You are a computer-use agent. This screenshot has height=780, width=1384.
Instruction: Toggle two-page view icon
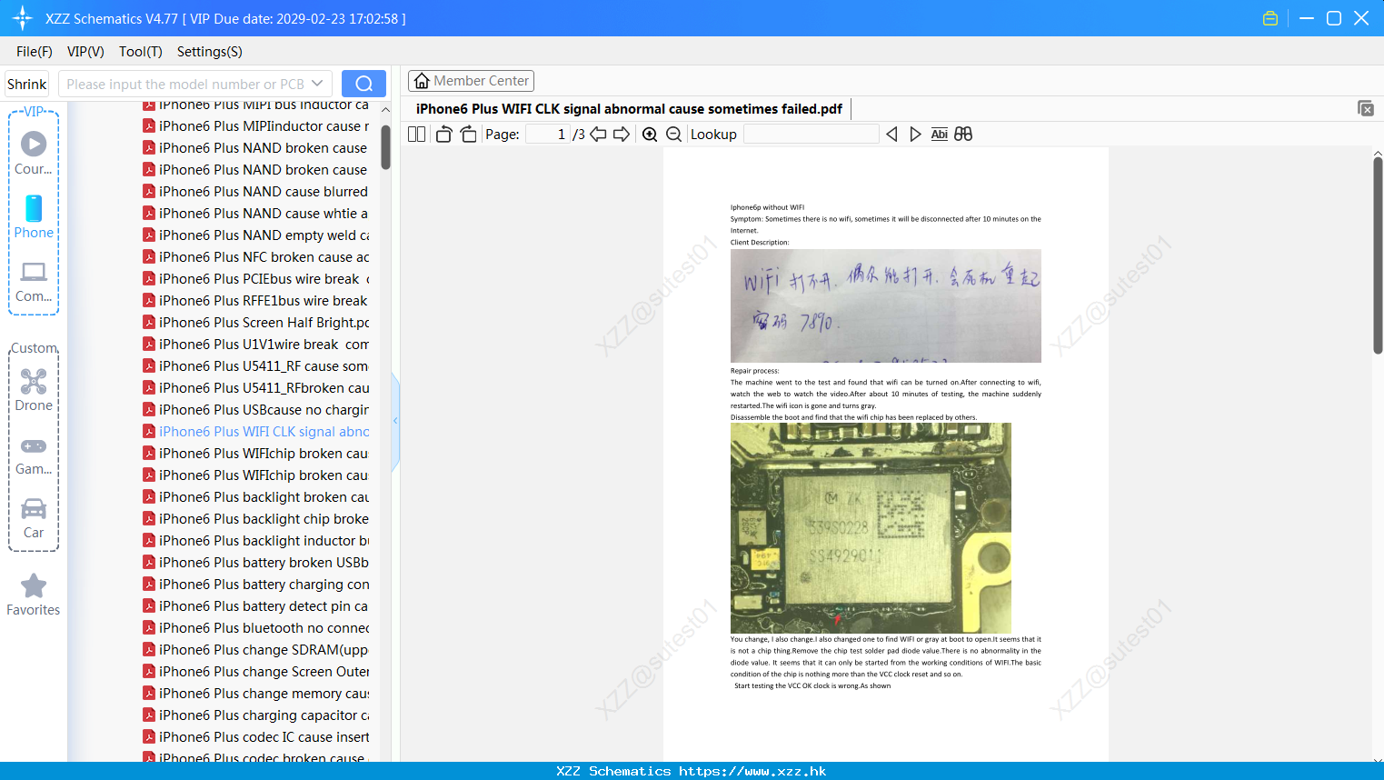[x=416, y=135]
